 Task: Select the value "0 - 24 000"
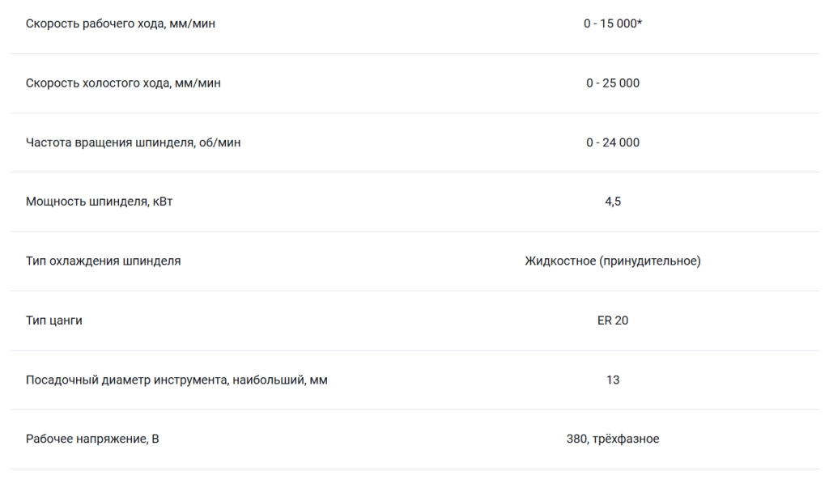[613, 142]
